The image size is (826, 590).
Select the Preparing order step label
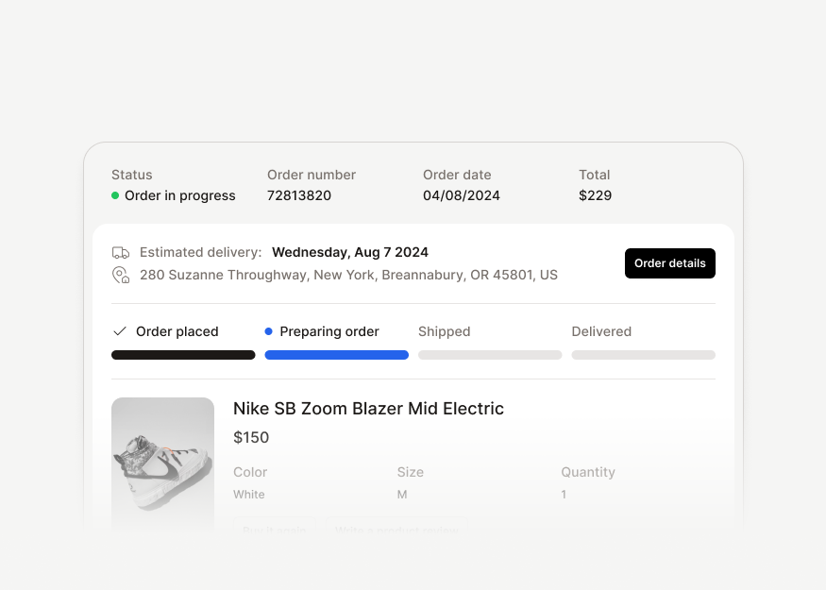point(329,331)
